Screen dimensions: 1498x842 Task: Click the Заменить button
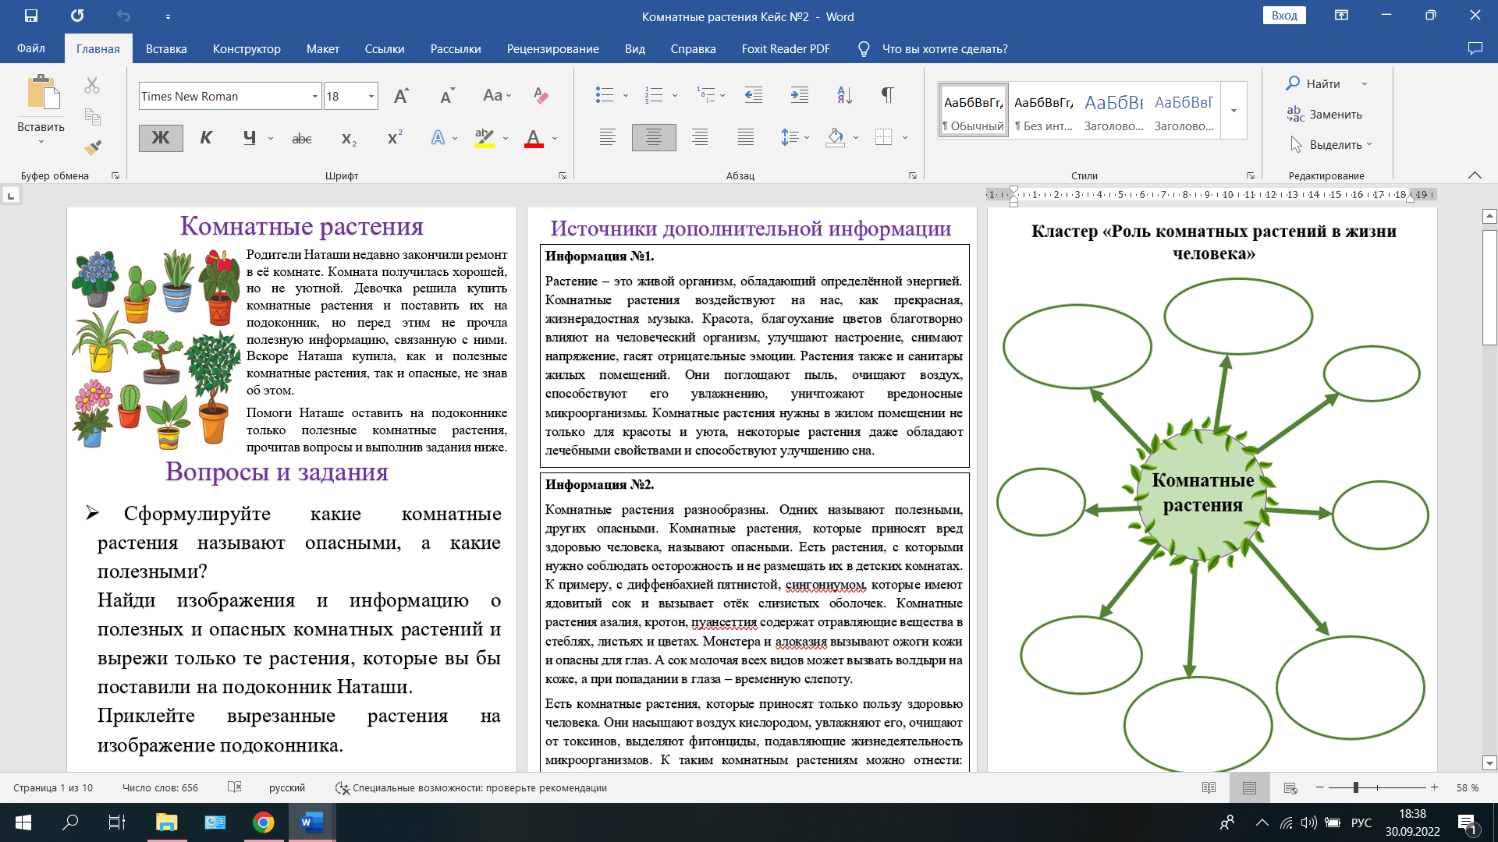pos(1325,114)
